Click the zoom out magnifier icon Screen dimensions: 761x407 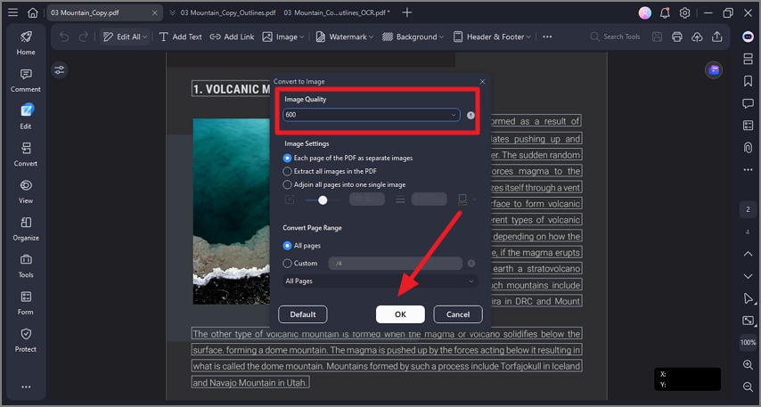pyautogui.click(x=748, y=387)
